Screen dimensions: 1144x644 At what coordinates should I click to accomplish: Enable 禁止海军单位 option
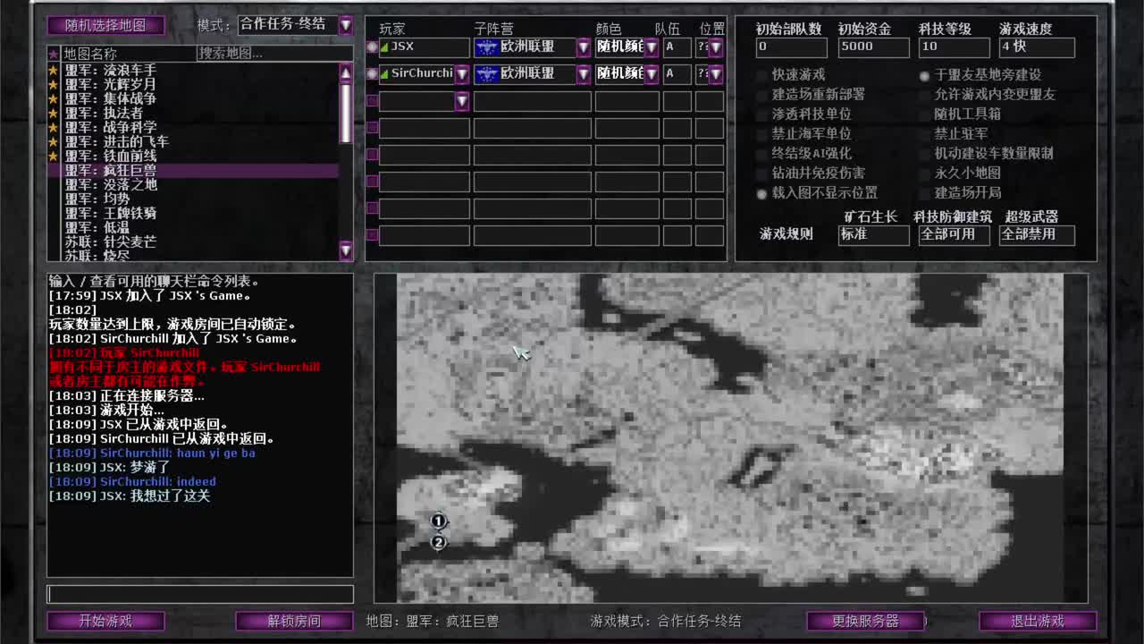click(762, 134)
